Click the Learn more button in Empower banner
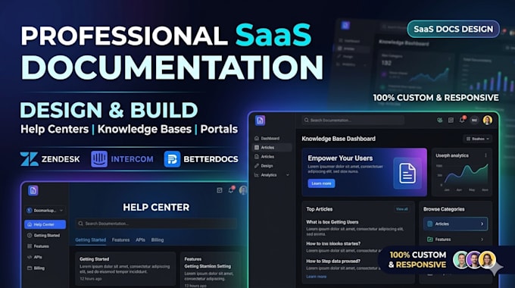The width and height of the screenshot is (515, 288). [321, 183]
